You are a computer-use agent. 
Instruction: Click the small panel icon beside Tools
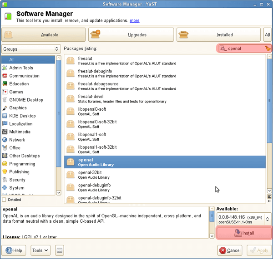60,250
